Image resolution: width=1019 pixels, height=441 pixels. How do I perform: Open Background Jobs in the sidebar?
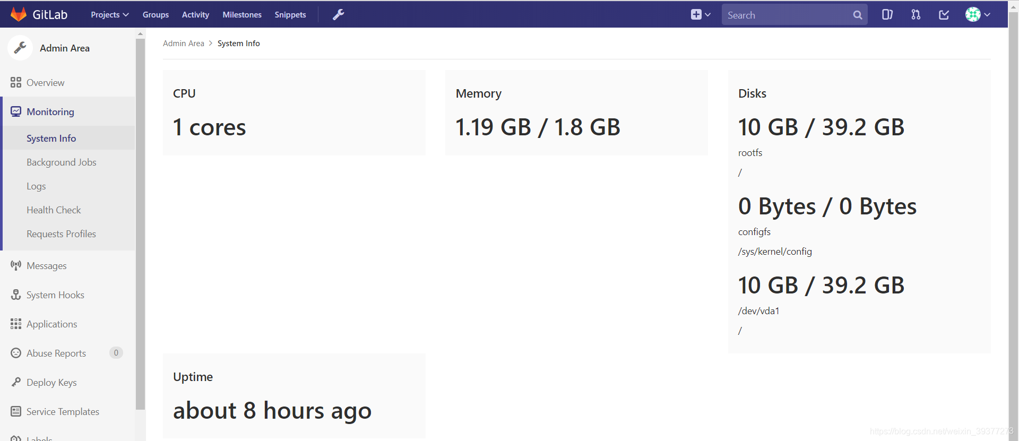[x=62, y=162]
